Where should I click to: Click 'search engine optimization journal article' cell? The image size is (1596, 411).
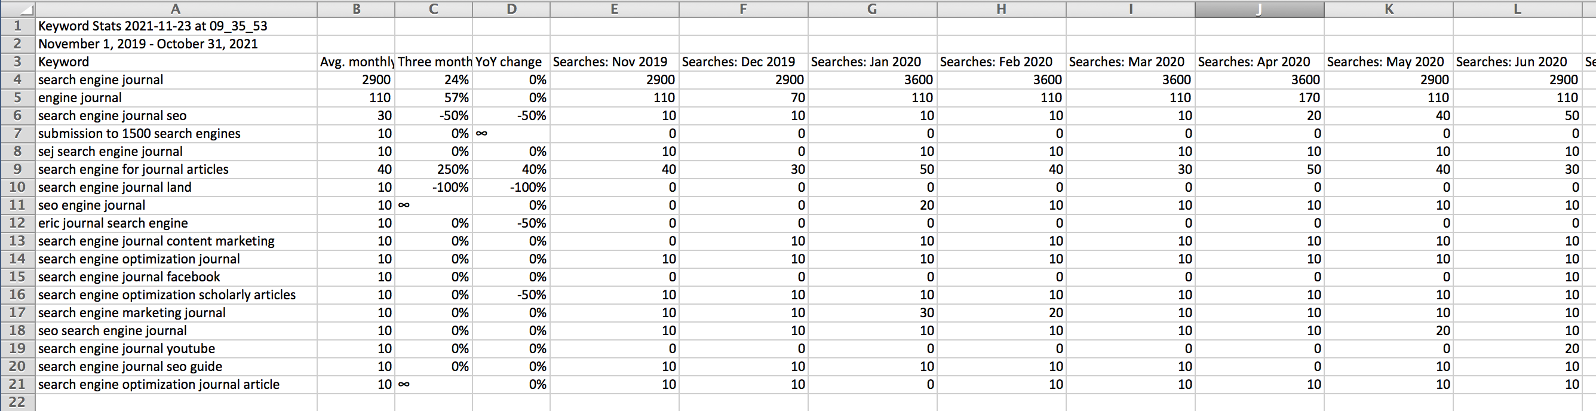(x=176, y=385)
